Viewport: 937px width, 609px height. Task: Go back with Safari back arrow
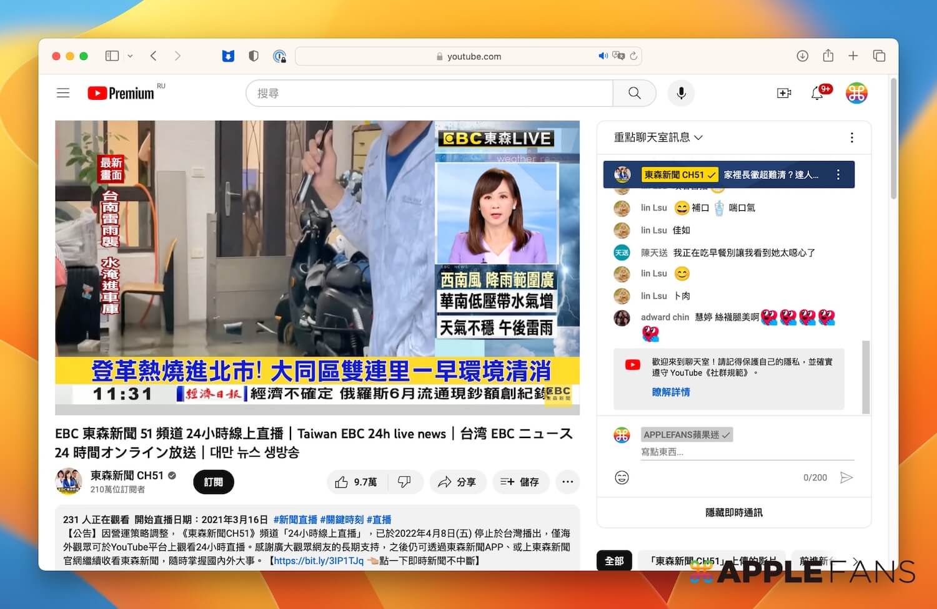pyautogui.click(x=154, y=56)
